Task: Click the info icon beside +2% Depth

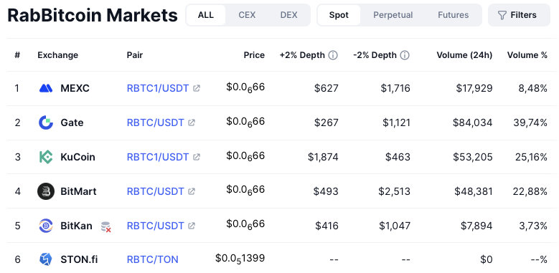Action: click(x=333, y=55)
